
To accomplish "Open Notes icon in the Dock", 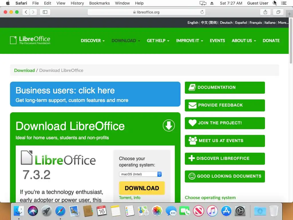I will click(116, 211).
